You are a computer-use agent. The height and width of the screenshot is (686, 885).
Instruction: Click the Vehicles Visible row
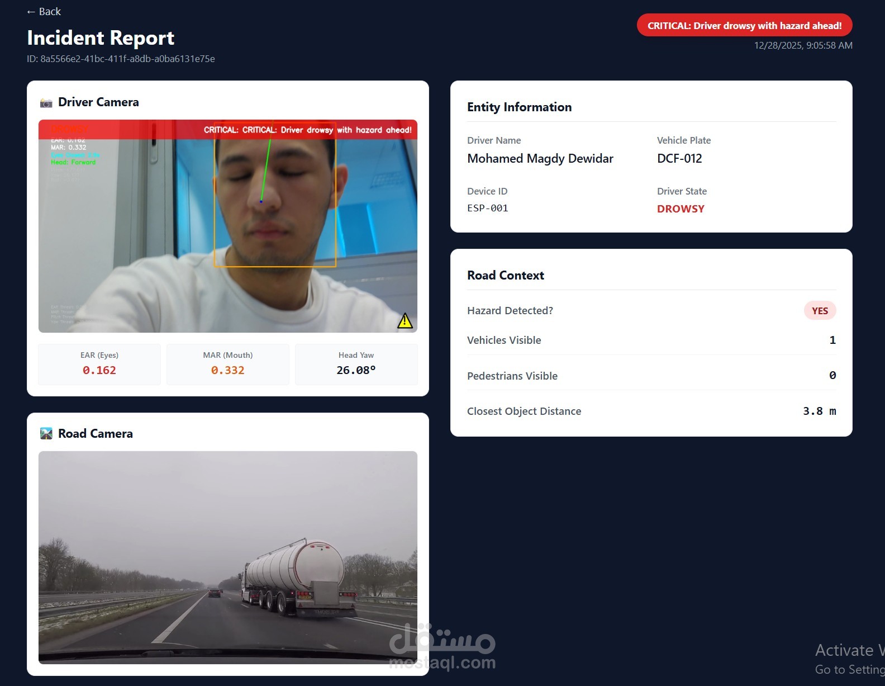click(x=651, y=340)
